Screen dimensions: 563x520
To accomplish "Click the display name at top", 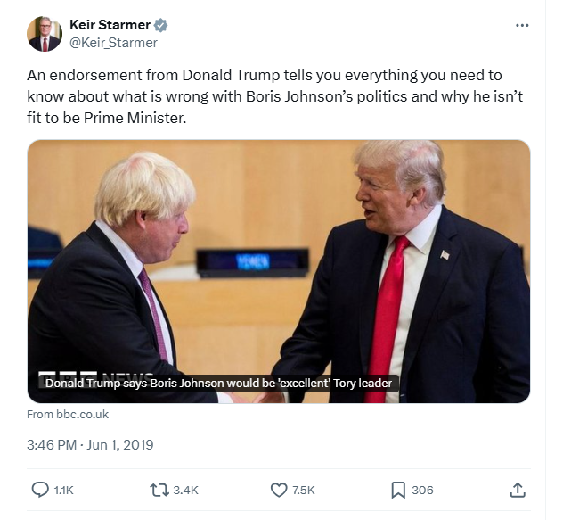I will coord(110,25).
